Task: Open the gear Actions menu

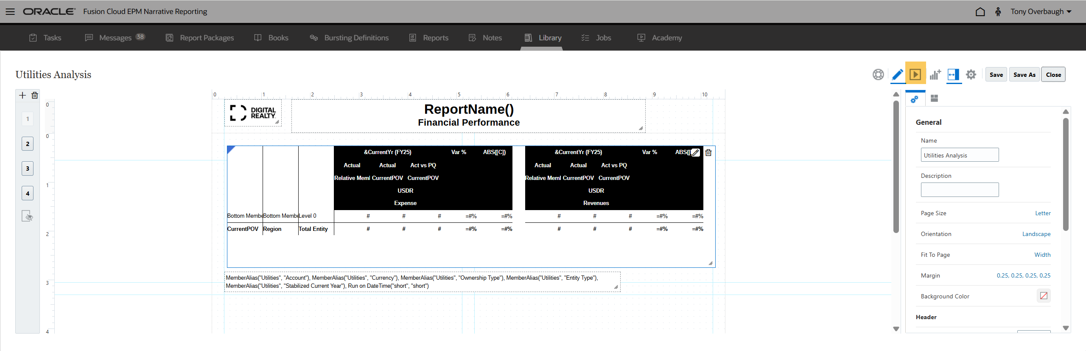Action: [x=971, y=75]
